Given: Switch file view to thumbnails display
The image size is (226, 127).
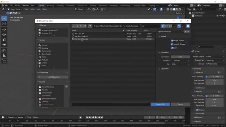Looking at the screenshot, I should (170, 26).
